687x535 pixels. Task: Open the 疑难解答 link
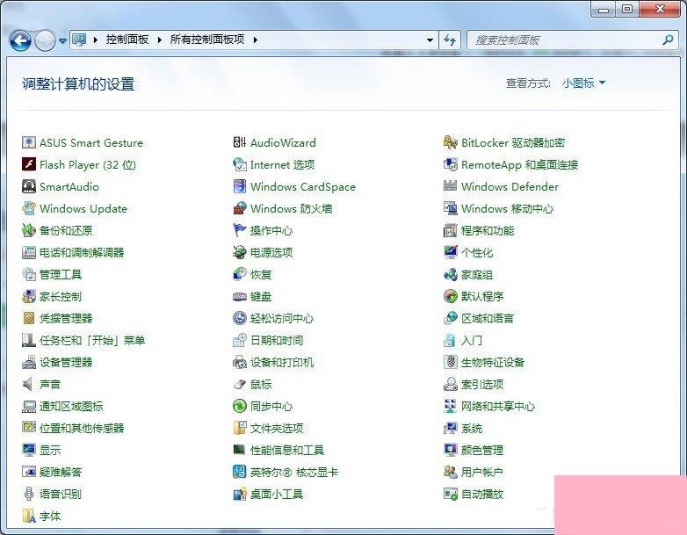(61, 473)
